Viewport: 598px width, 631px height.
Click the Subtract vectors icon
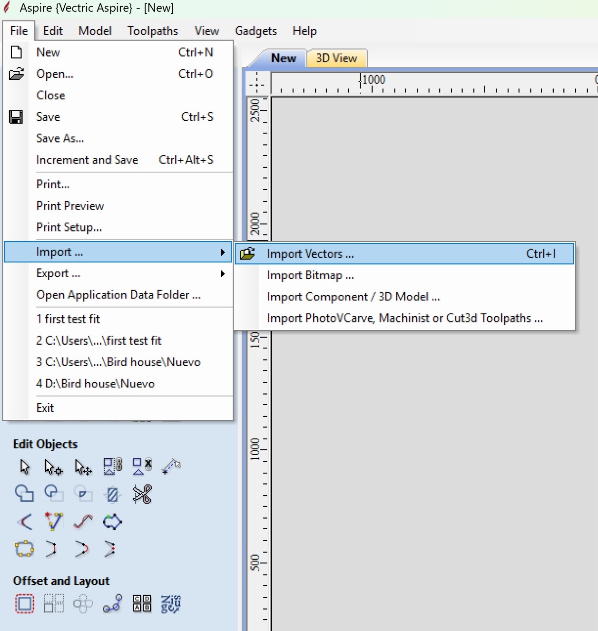(54, 494)
